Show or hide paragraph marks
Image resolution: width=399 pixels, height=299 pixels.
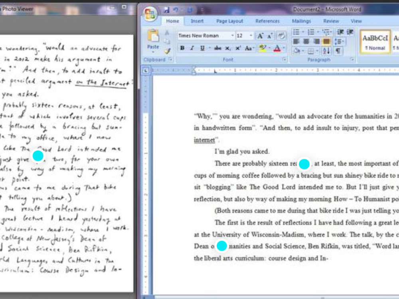point(338,51)
